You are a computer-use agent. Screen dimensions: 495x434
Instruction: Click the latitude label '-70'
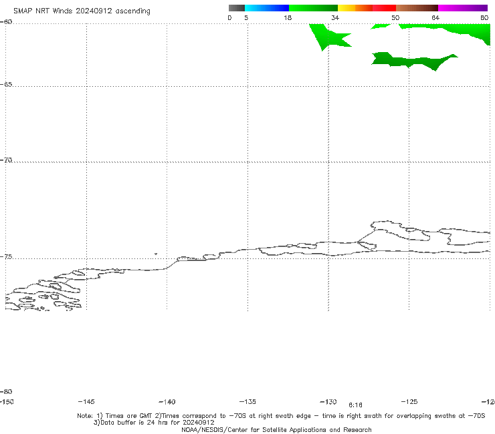click(6, 160)
